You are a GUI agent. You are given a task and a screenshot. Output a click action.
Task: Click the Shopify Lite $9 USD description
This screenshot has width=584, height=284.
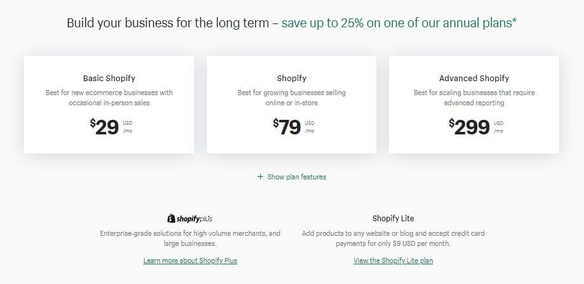pos(393,238)
